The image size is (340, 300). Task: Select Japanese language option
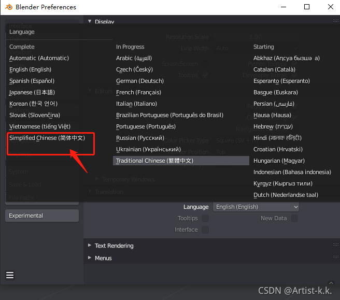click(x=32, y=92)
